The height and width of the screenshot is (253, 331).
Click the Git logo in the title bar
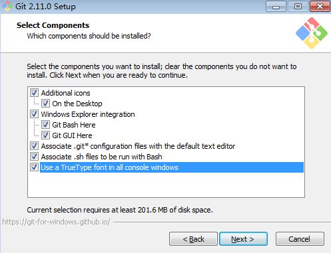(7, 6)
